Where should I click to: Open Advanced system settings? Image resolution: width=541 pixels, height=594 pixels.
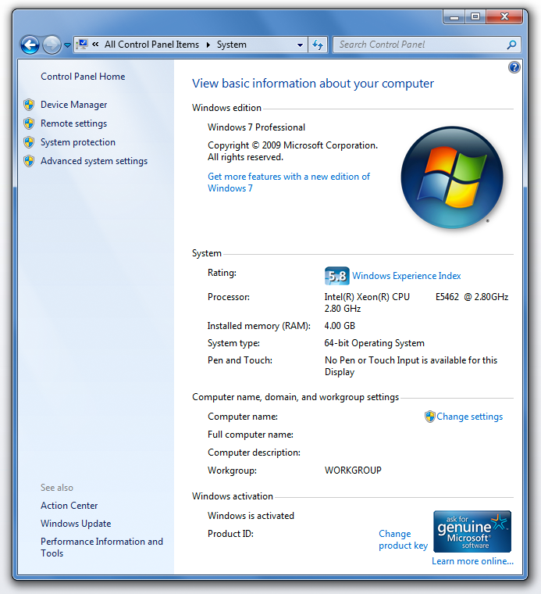pyautogui.click(x=94, y=161)
